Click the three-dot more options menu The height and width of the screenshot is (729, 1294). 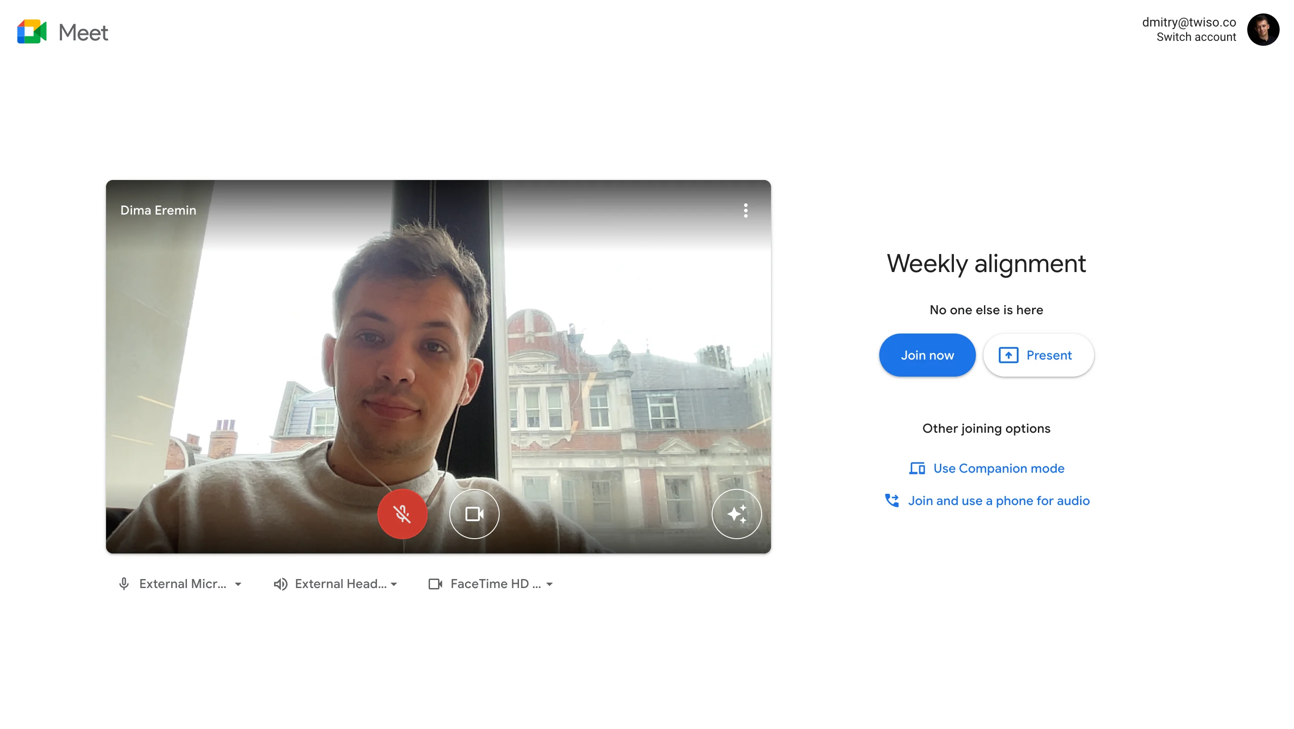pyautogui.click(x=746, y=211)
